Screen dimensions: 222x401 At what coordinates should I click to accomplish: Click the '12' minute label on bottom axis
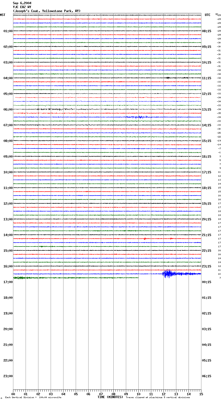pyautogui.click(x=163, y=394)
